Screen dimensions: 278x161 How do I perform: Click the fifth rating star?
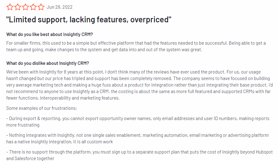(x=41, y=7)
